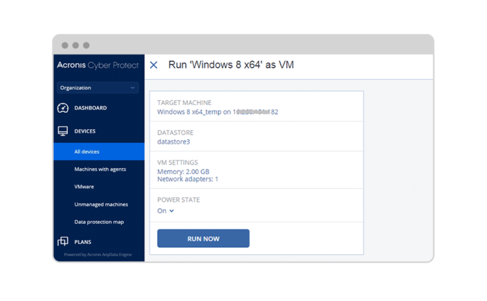Viewport: 487px width, 301px height.
Task: Open the Organization dropdown
Action: tap(98, 88)
